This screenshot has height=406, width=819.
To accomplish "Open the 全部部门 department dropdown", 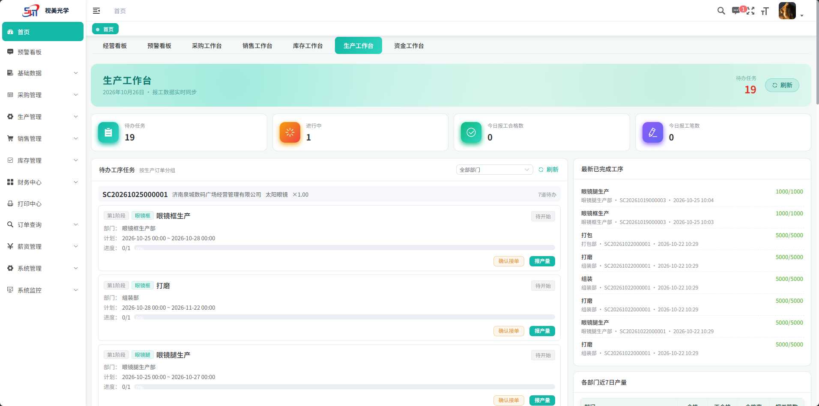I will point(494,170).
